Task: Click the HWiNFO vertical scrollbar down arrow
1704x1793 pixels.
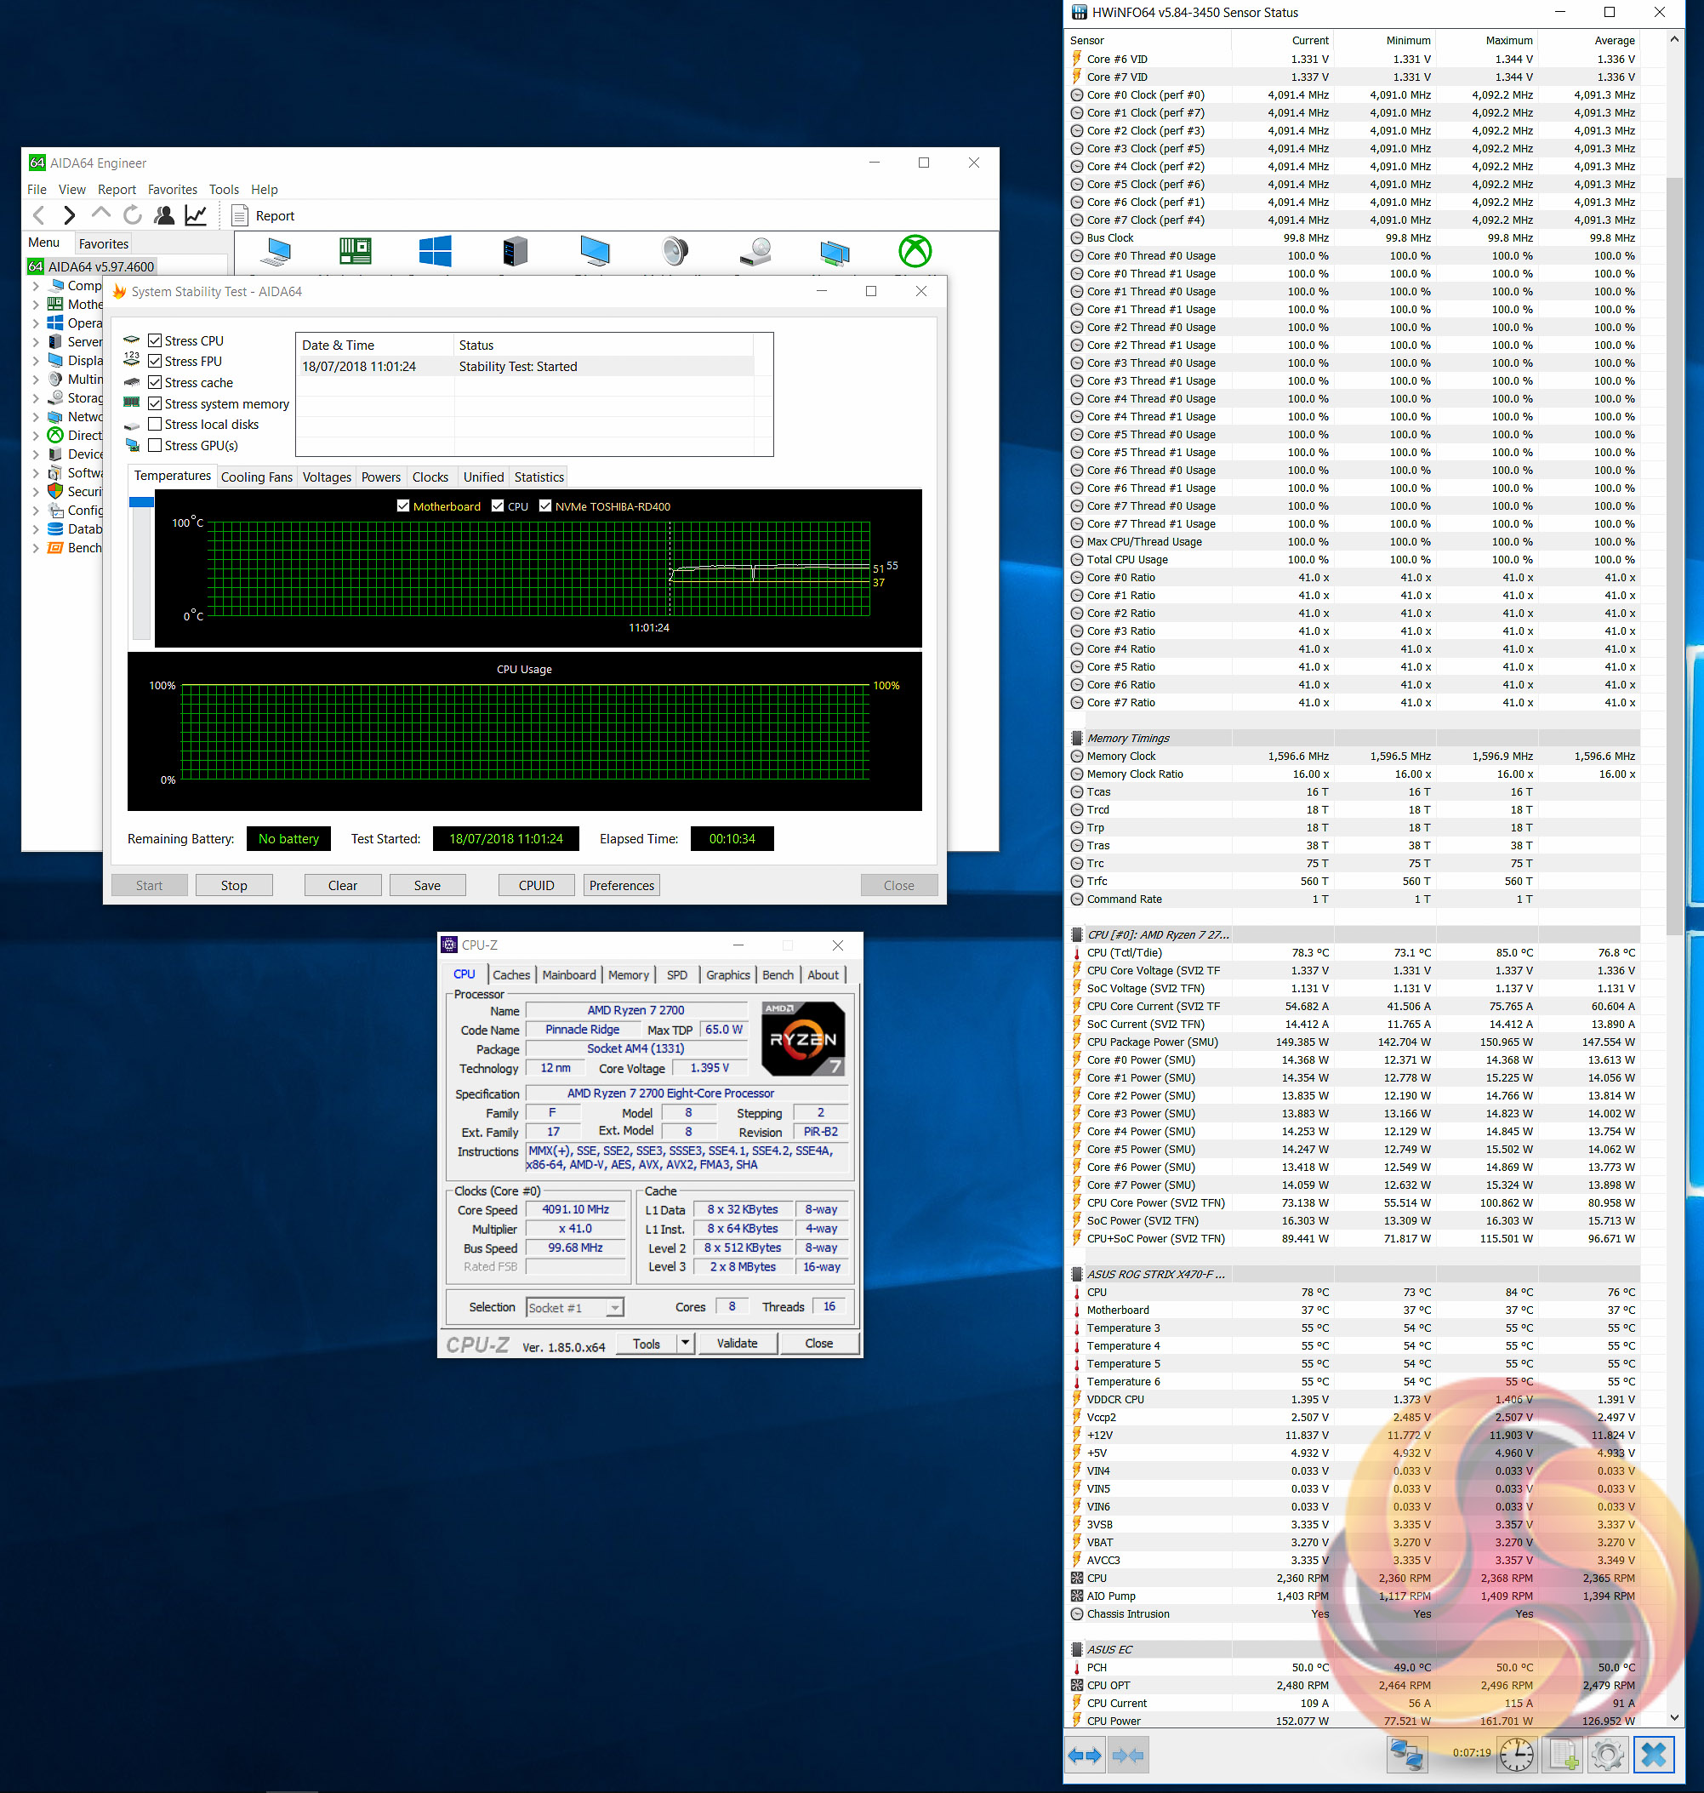Action: point(1675,1718)
